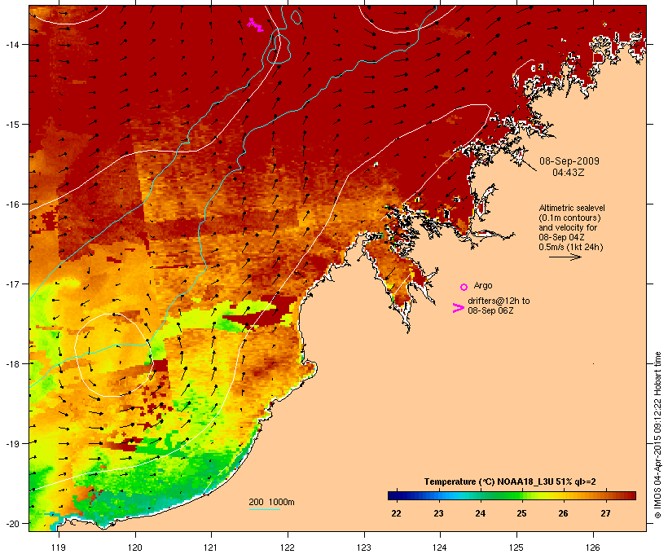
Task: Click the '200 1000m' isobath label
Action: pos(271,502)
